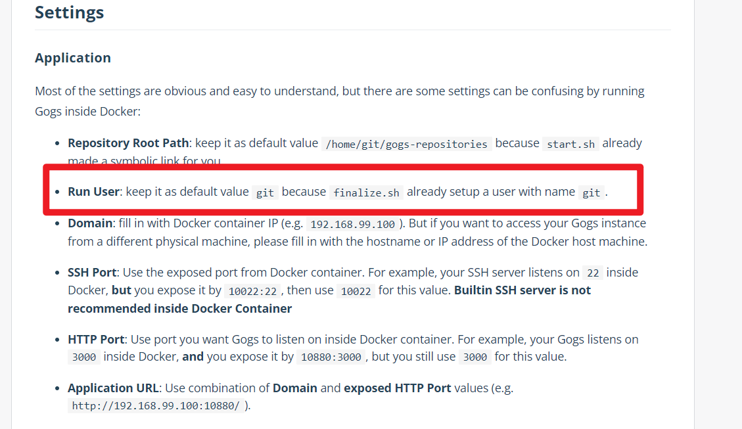
Task: Click the Repository Root Path label
Action: coord(128,143)
